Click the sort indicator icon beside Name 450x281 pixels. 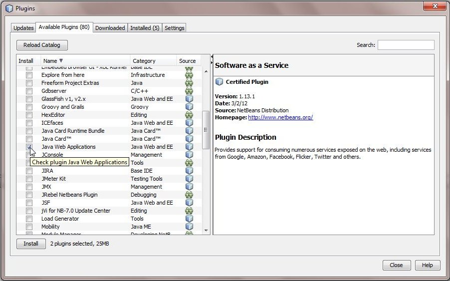pyautogui.click(x=61, y=61)
